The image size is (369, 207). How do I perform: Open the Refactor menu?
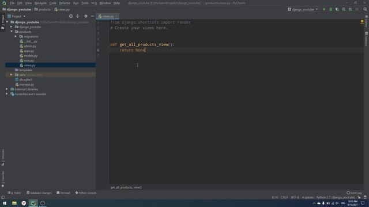tap(65, 3)
